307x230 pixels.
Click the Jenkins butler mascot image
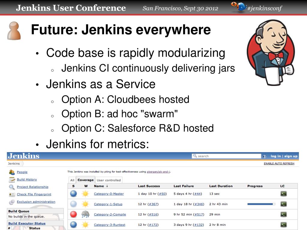[271, 52]
